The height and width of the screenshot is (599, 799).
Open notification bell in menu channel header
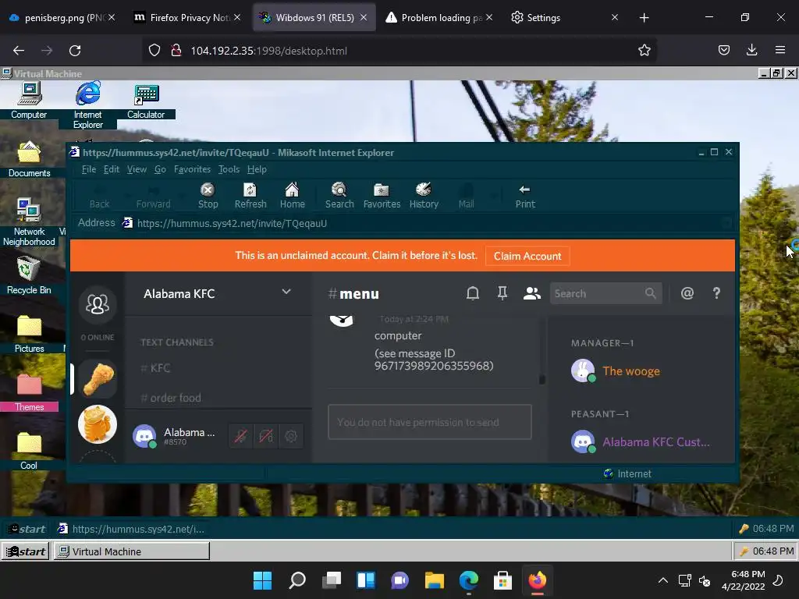pyautogui.click(x=472, y=293)
